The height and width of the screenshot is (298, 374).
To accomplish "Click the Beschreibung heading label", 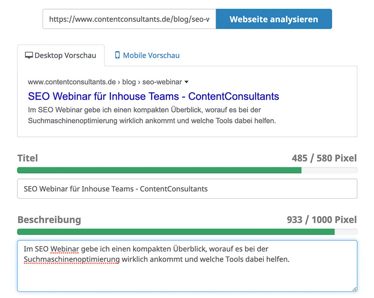I will 49,220.
